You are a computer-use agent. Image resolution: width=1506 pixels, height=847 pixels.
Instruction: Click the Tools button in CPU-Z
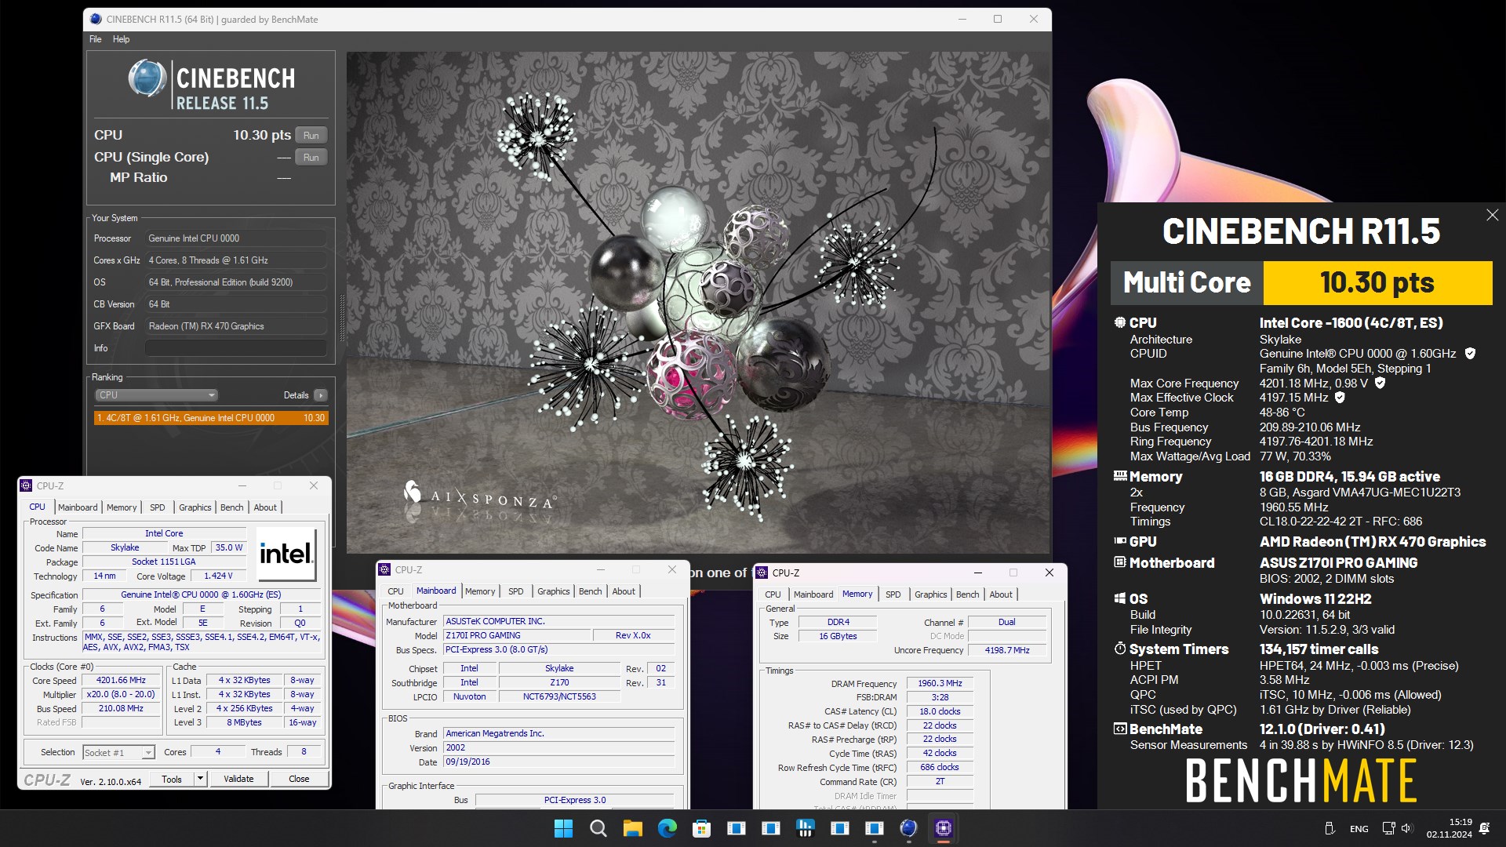172,779
